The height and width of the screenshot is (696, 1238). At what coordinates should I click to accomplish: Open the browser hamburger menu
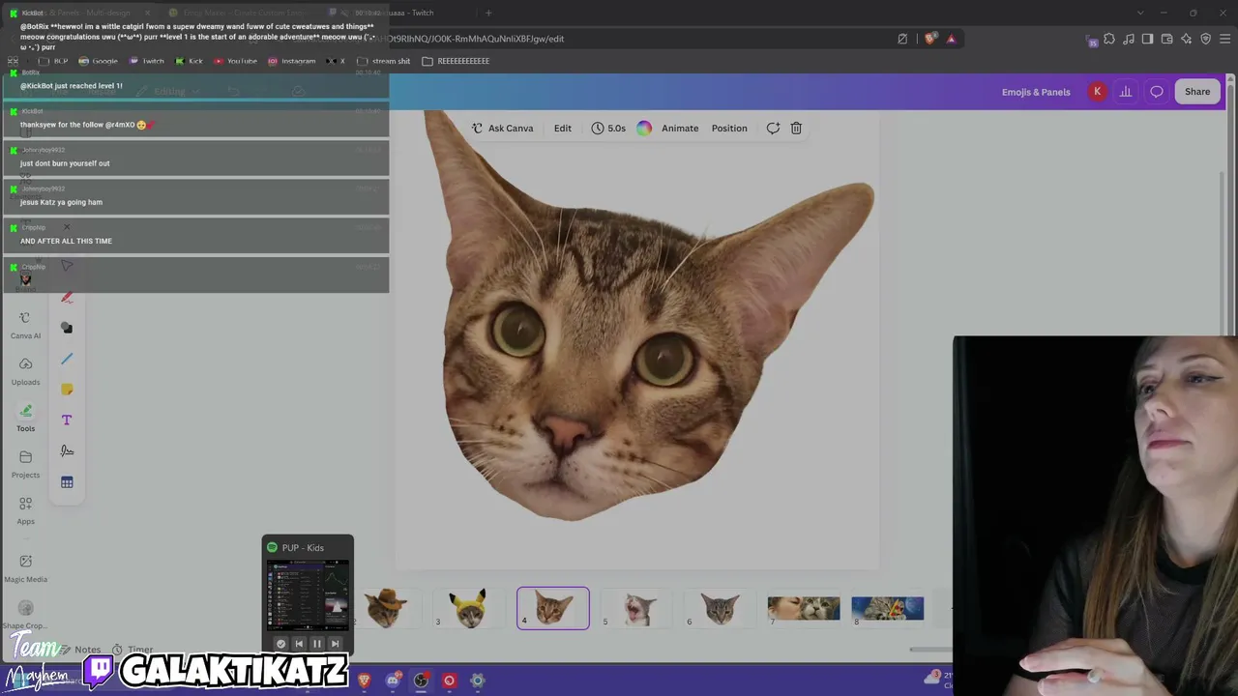click(1225, 39)
